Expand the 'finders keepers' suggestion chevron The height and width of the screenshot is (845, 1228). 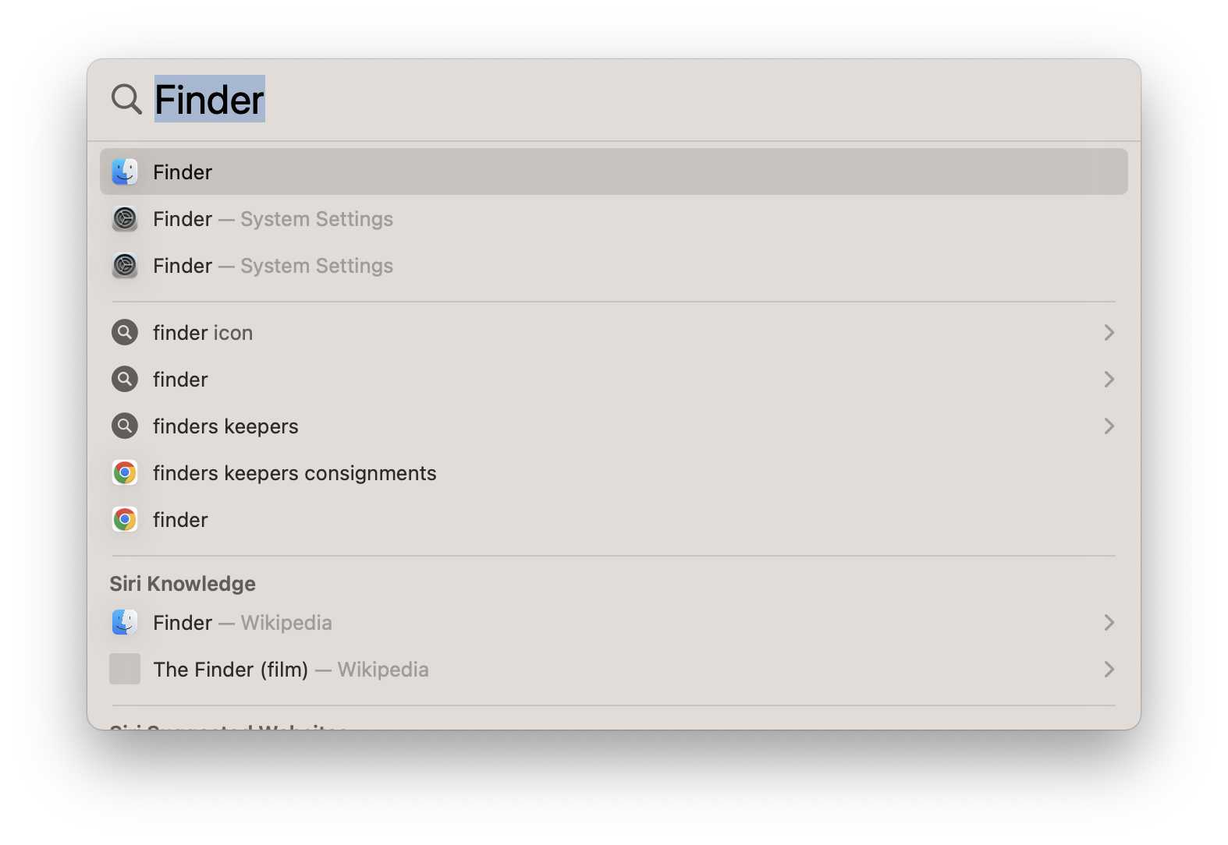tap(1109, 426)
